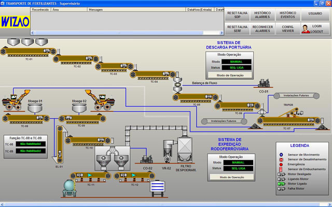Click the loader vehicle beside Moega 02
This screenshot has height=207, width=332.
coord(100,100)
